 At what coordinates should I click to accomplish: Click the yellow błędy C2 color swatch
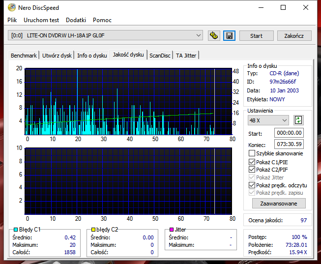(93, 230)
